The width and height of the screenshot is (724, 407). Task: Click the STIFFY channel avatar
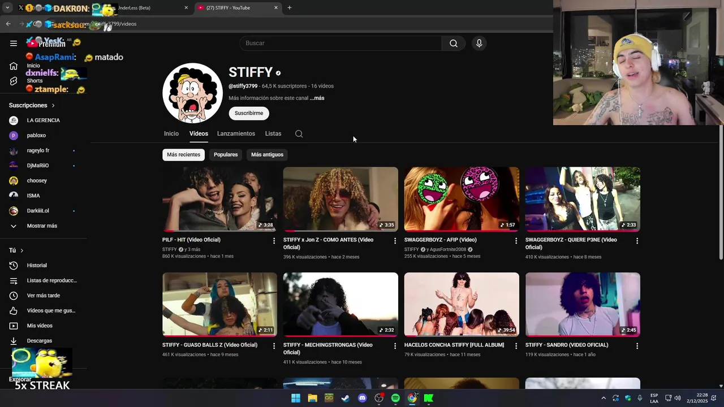pyautogui.click(x=192, y=93)
